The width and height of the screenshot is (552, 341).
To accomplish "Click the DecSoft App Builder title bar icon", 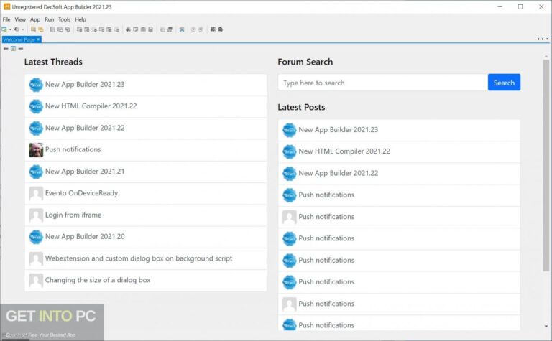I will point(6,6).
